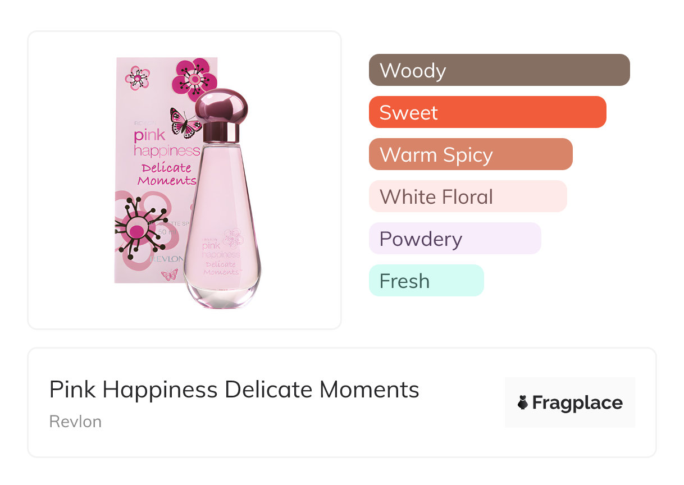684x485 pixels.
Task: Choose the Warm Spicy accord bar
Action: click(470, 154)
